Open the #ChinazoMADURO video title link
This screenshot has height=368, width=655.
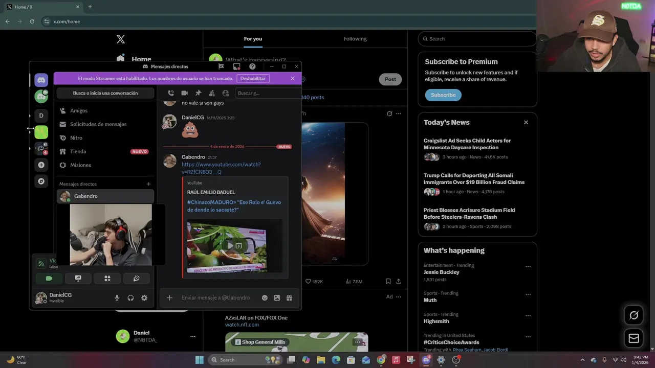click(x=234, y=206)
